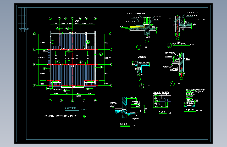The image size is (227, 147).
Task: Click the 1/04 detail title bubble
Action: [x=139, y=47]
